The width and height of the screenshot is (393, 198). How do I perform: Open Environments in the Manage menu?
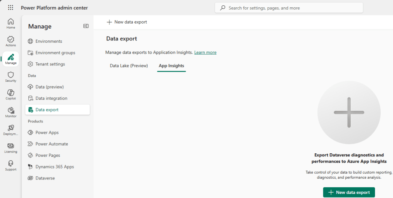(x=49, y=41)
